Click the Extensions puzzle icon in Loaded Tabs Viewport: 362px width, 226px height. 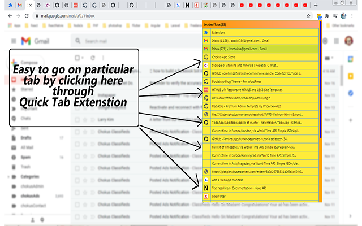click(206, 33)
